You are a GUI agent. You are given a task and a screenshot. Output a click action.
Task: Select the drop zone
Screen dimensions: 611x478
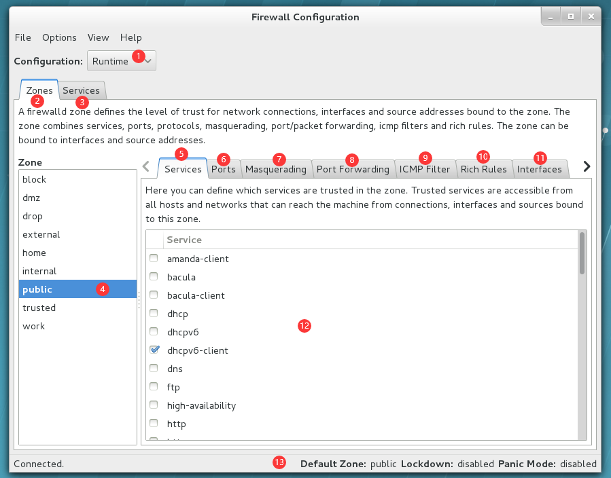tap(77, 216)
